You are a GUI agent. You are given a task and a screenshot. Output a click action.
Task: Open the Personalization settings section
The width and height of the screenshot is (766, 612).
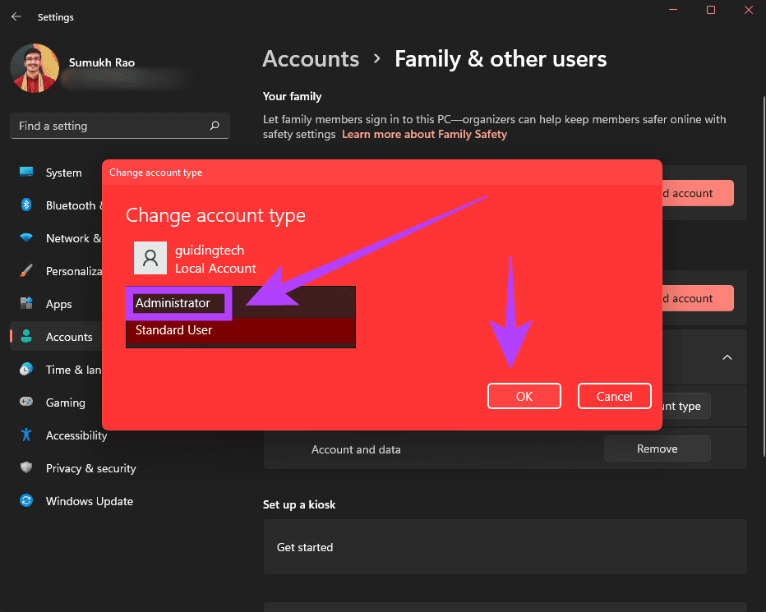pyautogui.click(x=72, y=271)
